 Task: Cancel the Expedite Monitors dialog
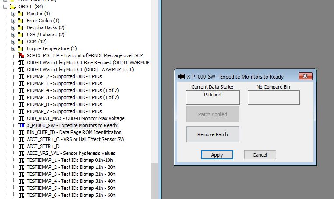click(x=260, y=155)
